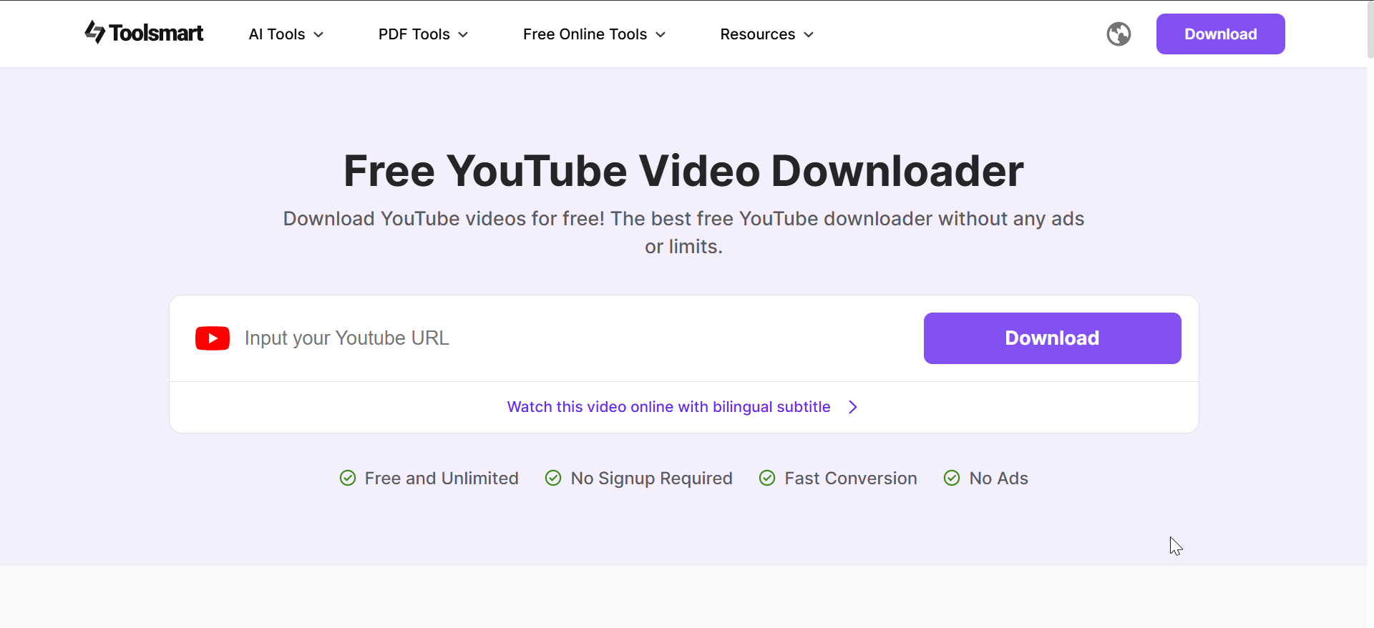Expand the PDF Tools chevron
Viewport: 1374px width, 628px height.
(x=463, y=34)
